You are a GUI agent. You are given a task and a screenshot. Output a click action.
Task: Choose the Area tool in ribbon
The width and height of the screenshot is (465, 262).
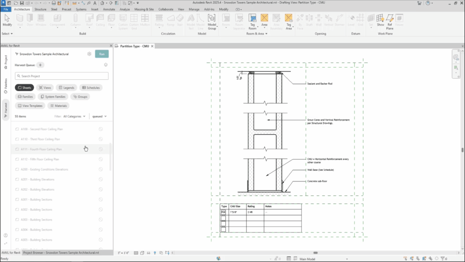264,20
